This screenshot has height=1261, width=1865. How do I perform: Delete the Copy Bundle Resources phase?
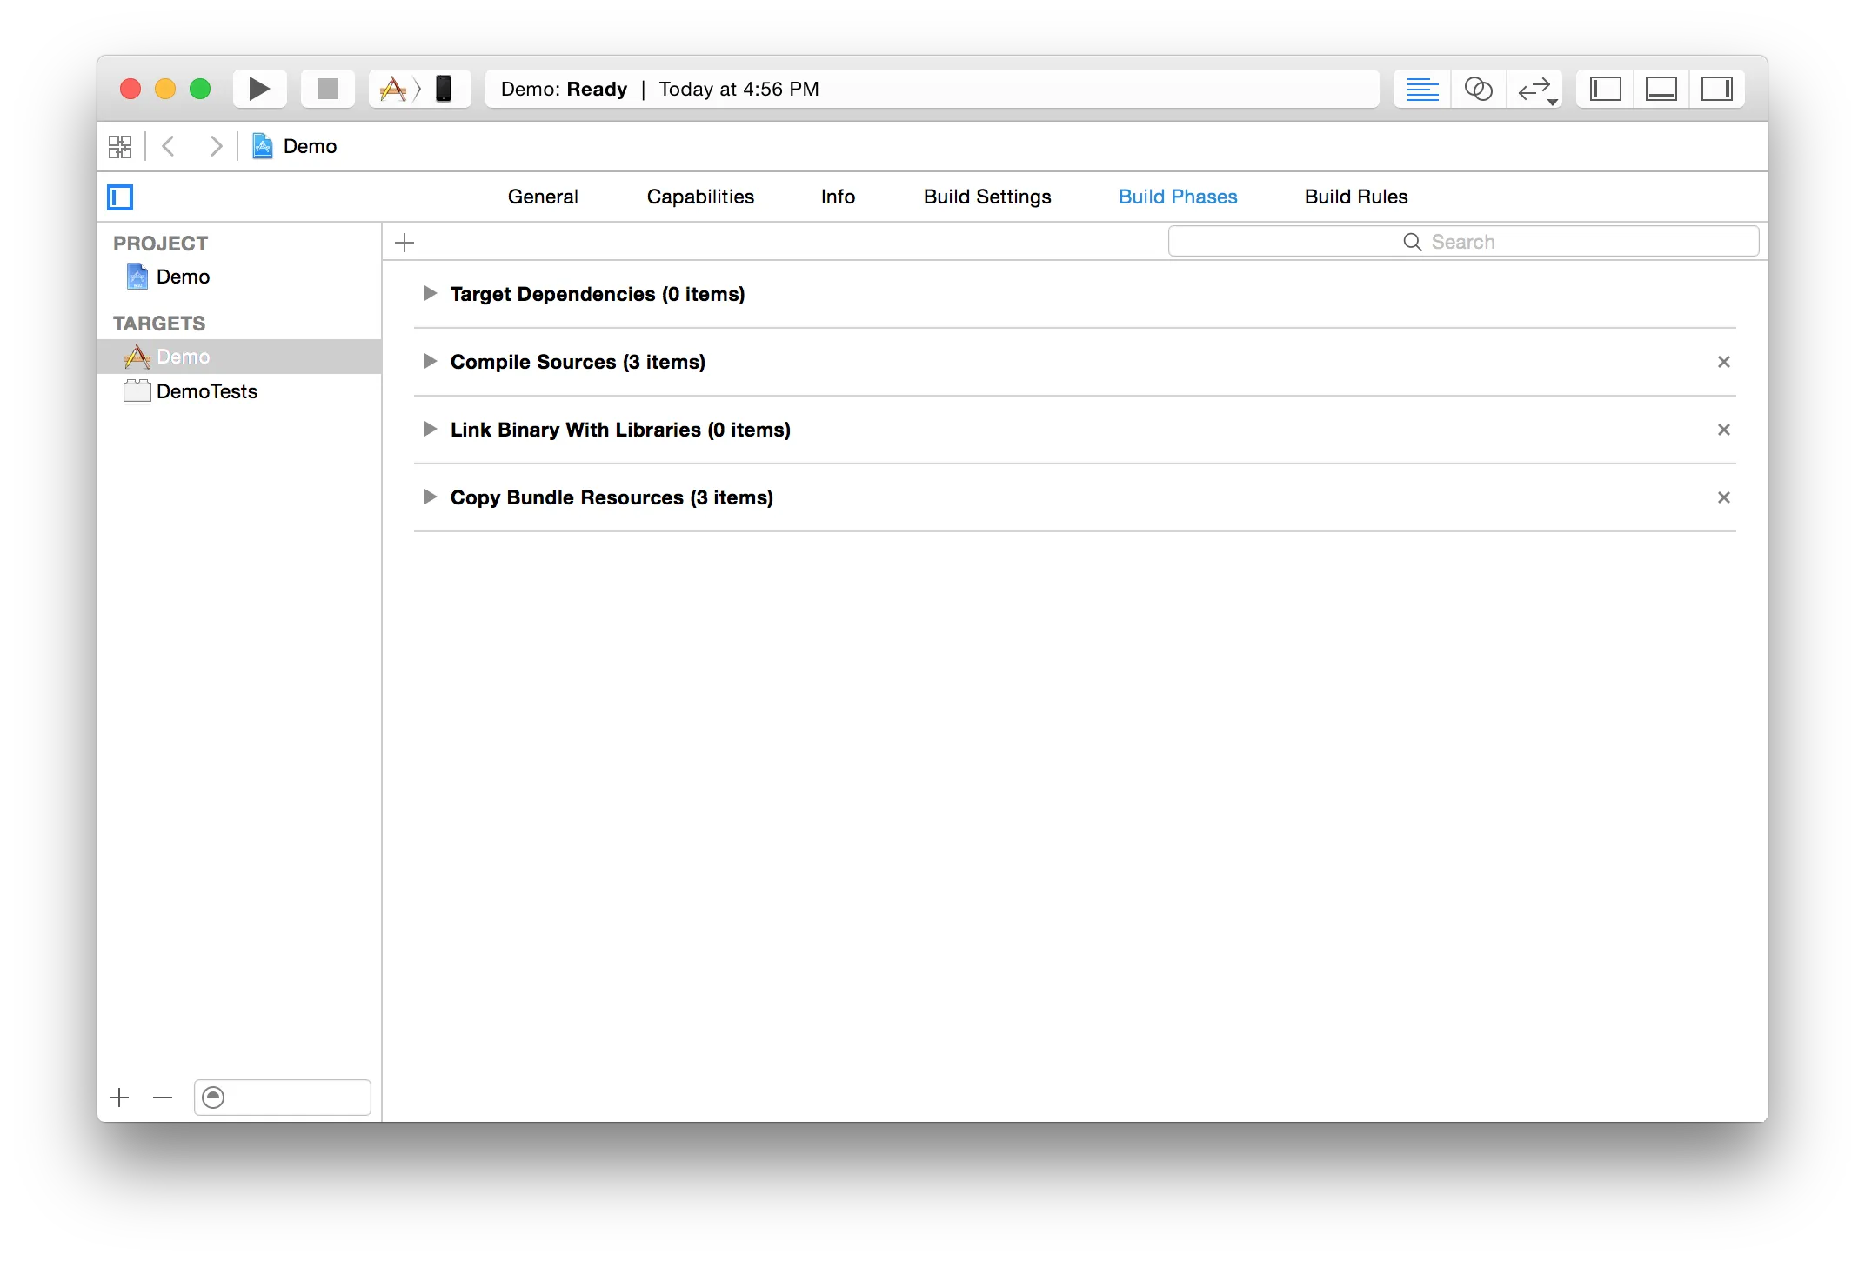click(x=1723, y=497)
